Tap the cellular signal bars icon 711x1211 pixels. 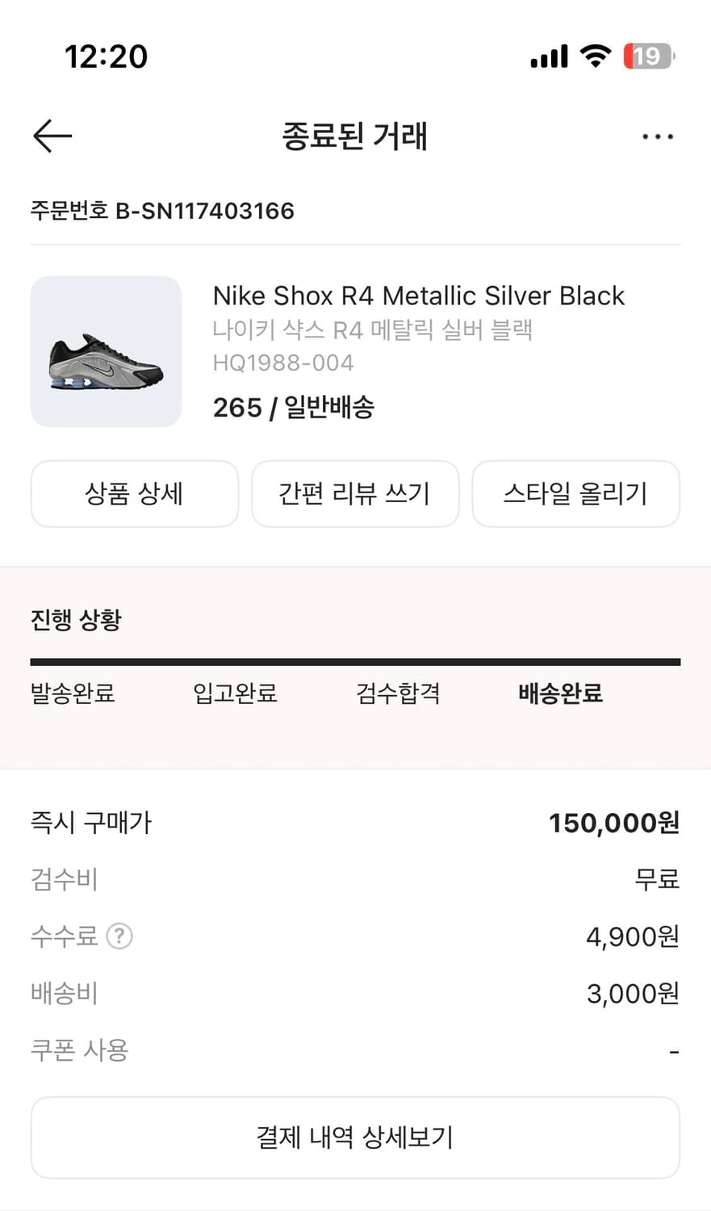pos(550,57)
